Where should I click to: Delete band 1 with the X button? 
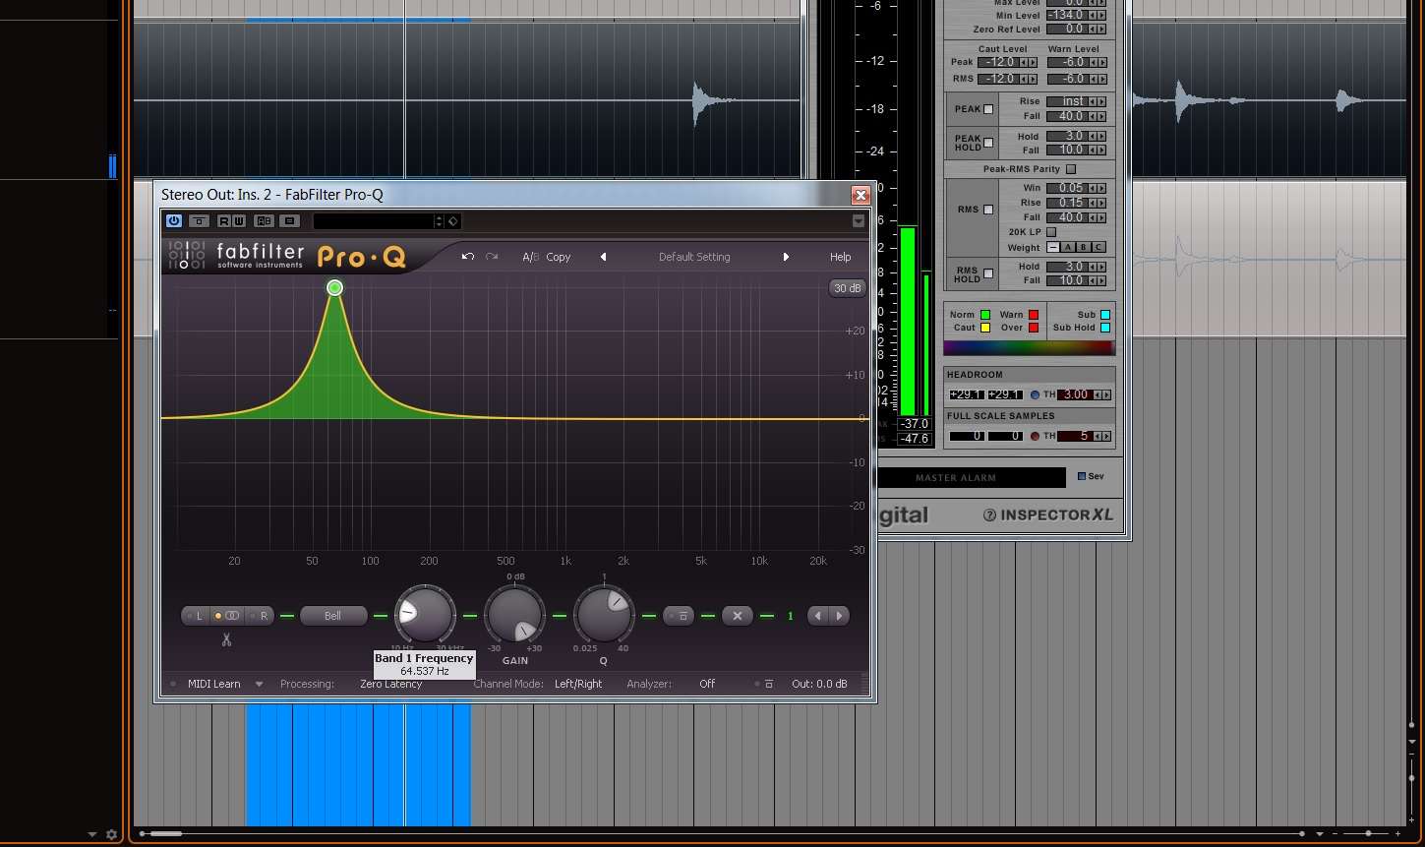tap(737, 616)
